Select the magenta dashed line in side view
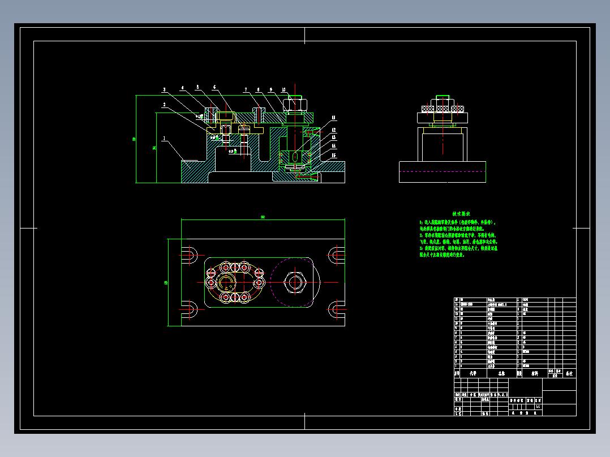 (x=443, y=171)
